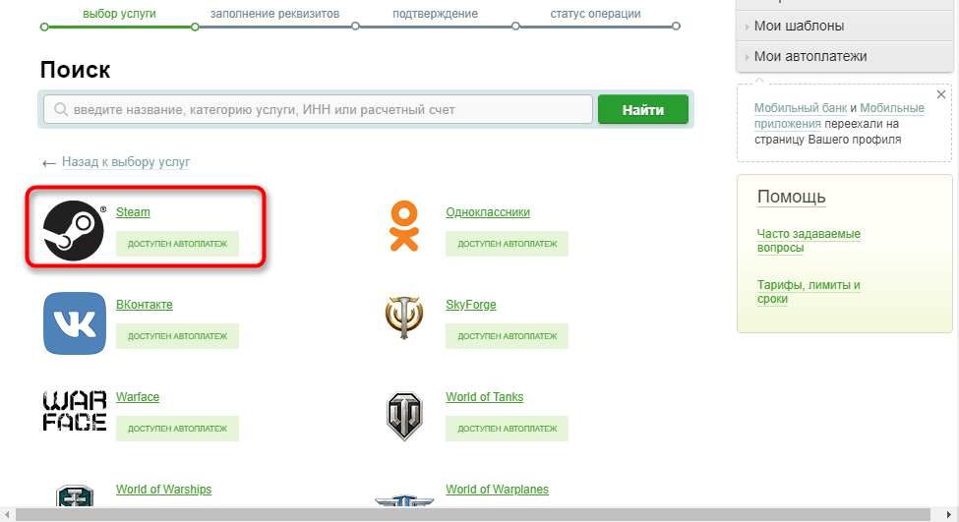Open the Мобильные приложения link
The height and width of the screenshot is (522, 959).
click(x=839, y=116)
